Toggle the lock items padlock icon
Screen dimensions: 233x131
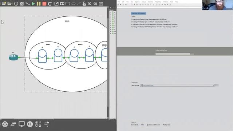(x=84, y=4)
